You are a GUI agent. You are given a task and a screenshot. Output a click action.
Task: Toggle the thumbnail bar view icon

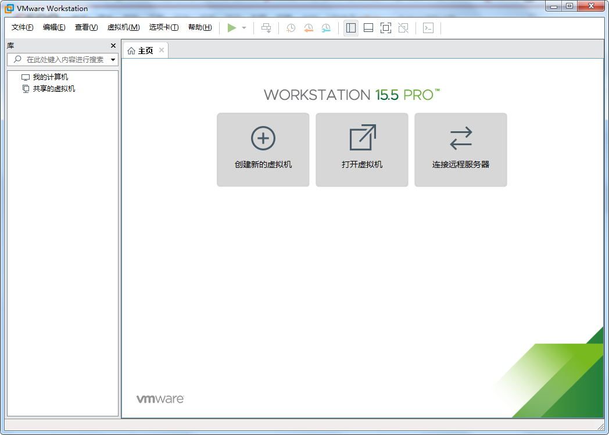point(368,28)
